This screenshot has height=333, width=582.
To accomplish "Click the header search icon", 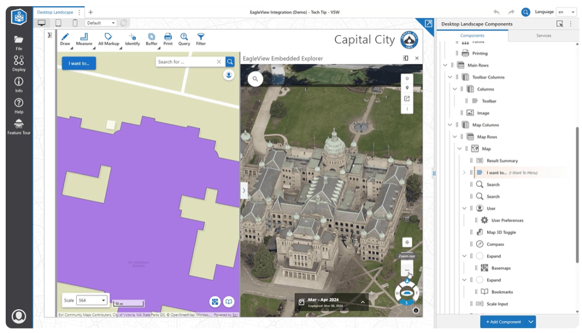I will tap(526, 12).
